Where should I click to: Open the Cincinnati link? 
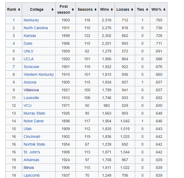[32, 137]
